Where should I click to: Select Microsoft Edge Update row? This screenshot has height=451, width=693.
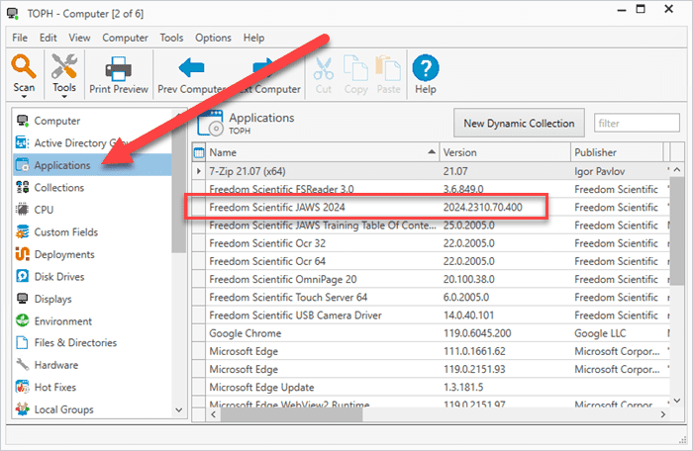pos(431,388)
